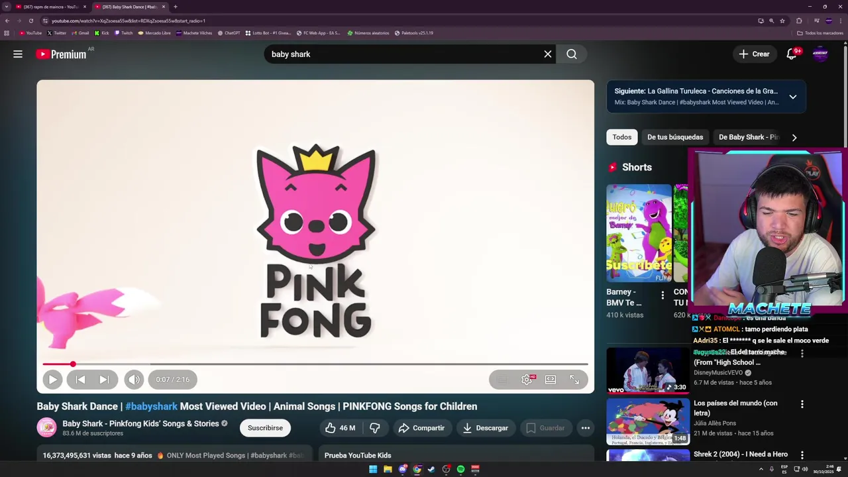Open the Twitch bookmark
This screenshot has height=477, width=848.
point(123,32)
